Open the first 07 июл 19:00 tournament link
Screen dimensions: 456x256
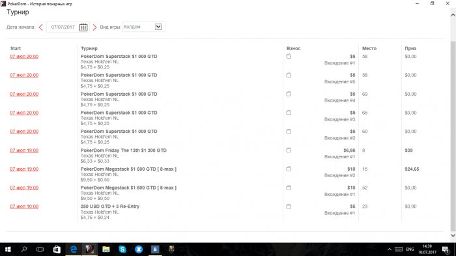[24, 150]
